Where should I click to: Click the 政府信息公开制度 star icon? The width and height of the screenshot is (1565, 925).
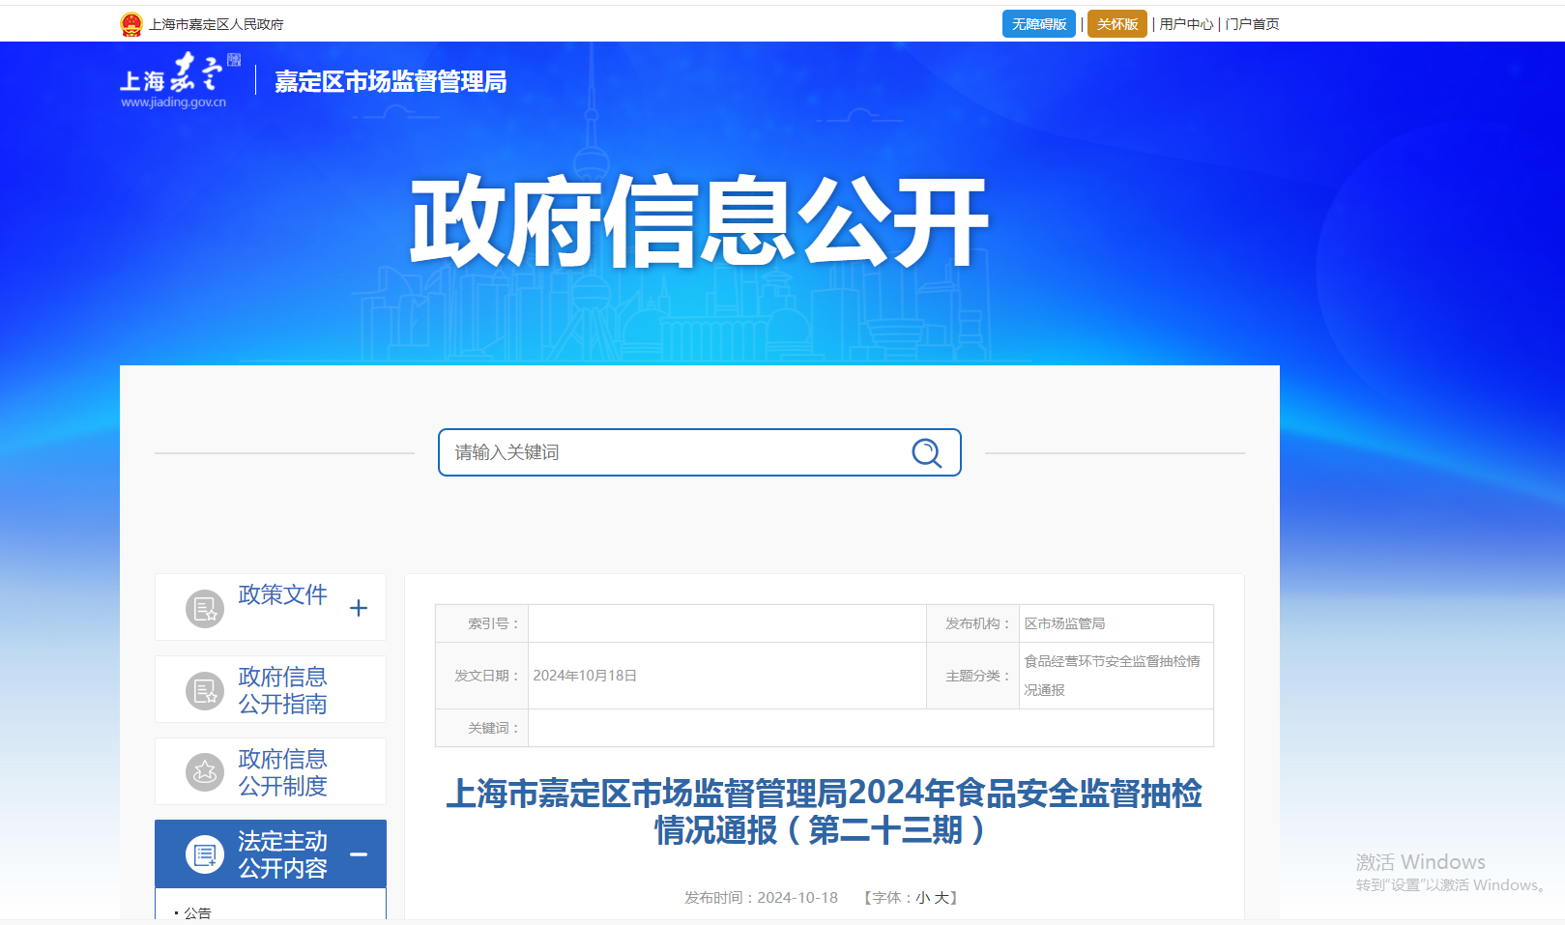click(x=205, y=772)
